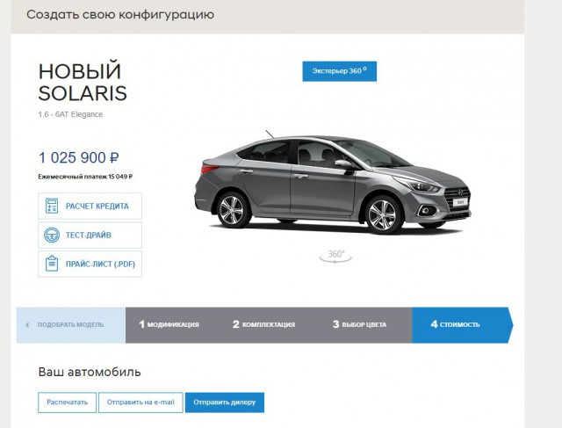Screen dimensions: 562x428
Task: Download ПРАЙС-ЛИСТ (.PDF)
Action: 90,264
